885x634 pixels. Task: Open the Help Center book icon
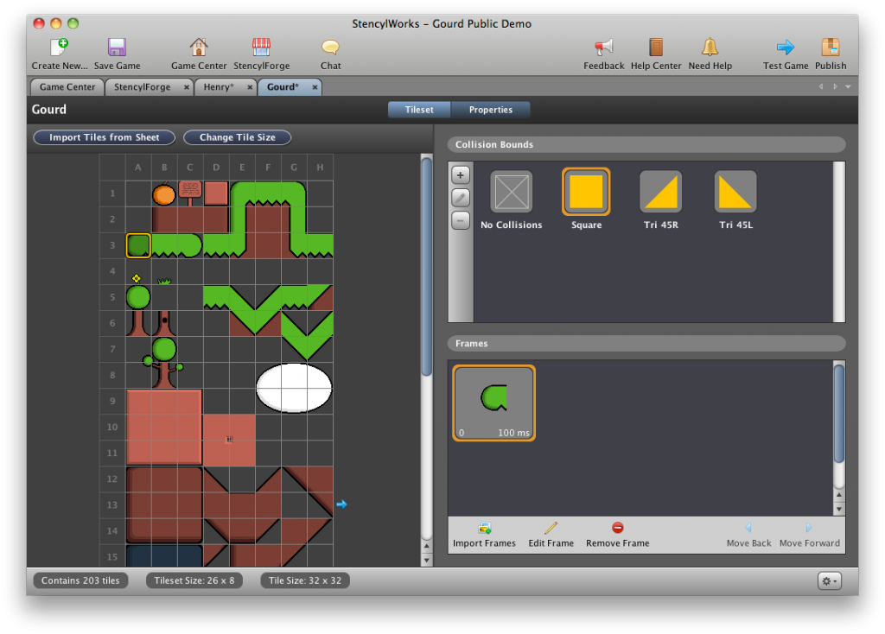[655, 47]
